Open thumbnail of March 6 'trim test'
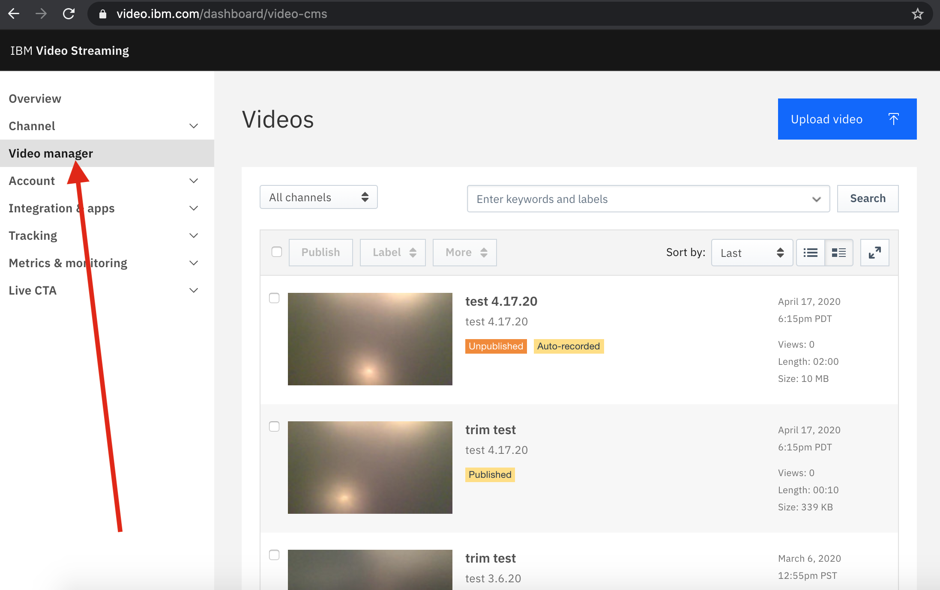940x590 pixels. click(370, 570)
